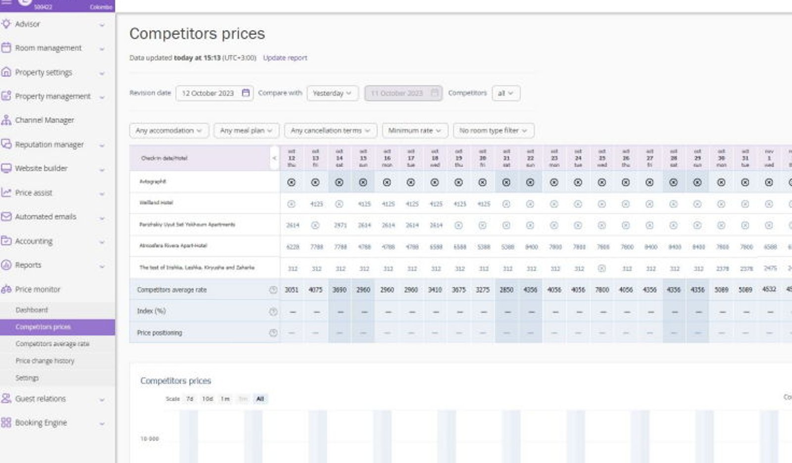
Task: Click the Reputation manager chat icon
Action: click(6, 144)
